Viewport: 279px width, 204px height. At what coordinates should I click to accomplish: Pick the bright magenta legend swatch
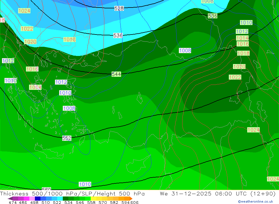[x=27, y=198]
